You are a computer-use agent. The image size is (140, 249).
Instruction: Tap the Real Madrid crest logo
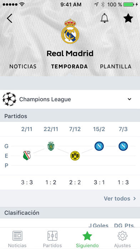click(x=70, y=31)
